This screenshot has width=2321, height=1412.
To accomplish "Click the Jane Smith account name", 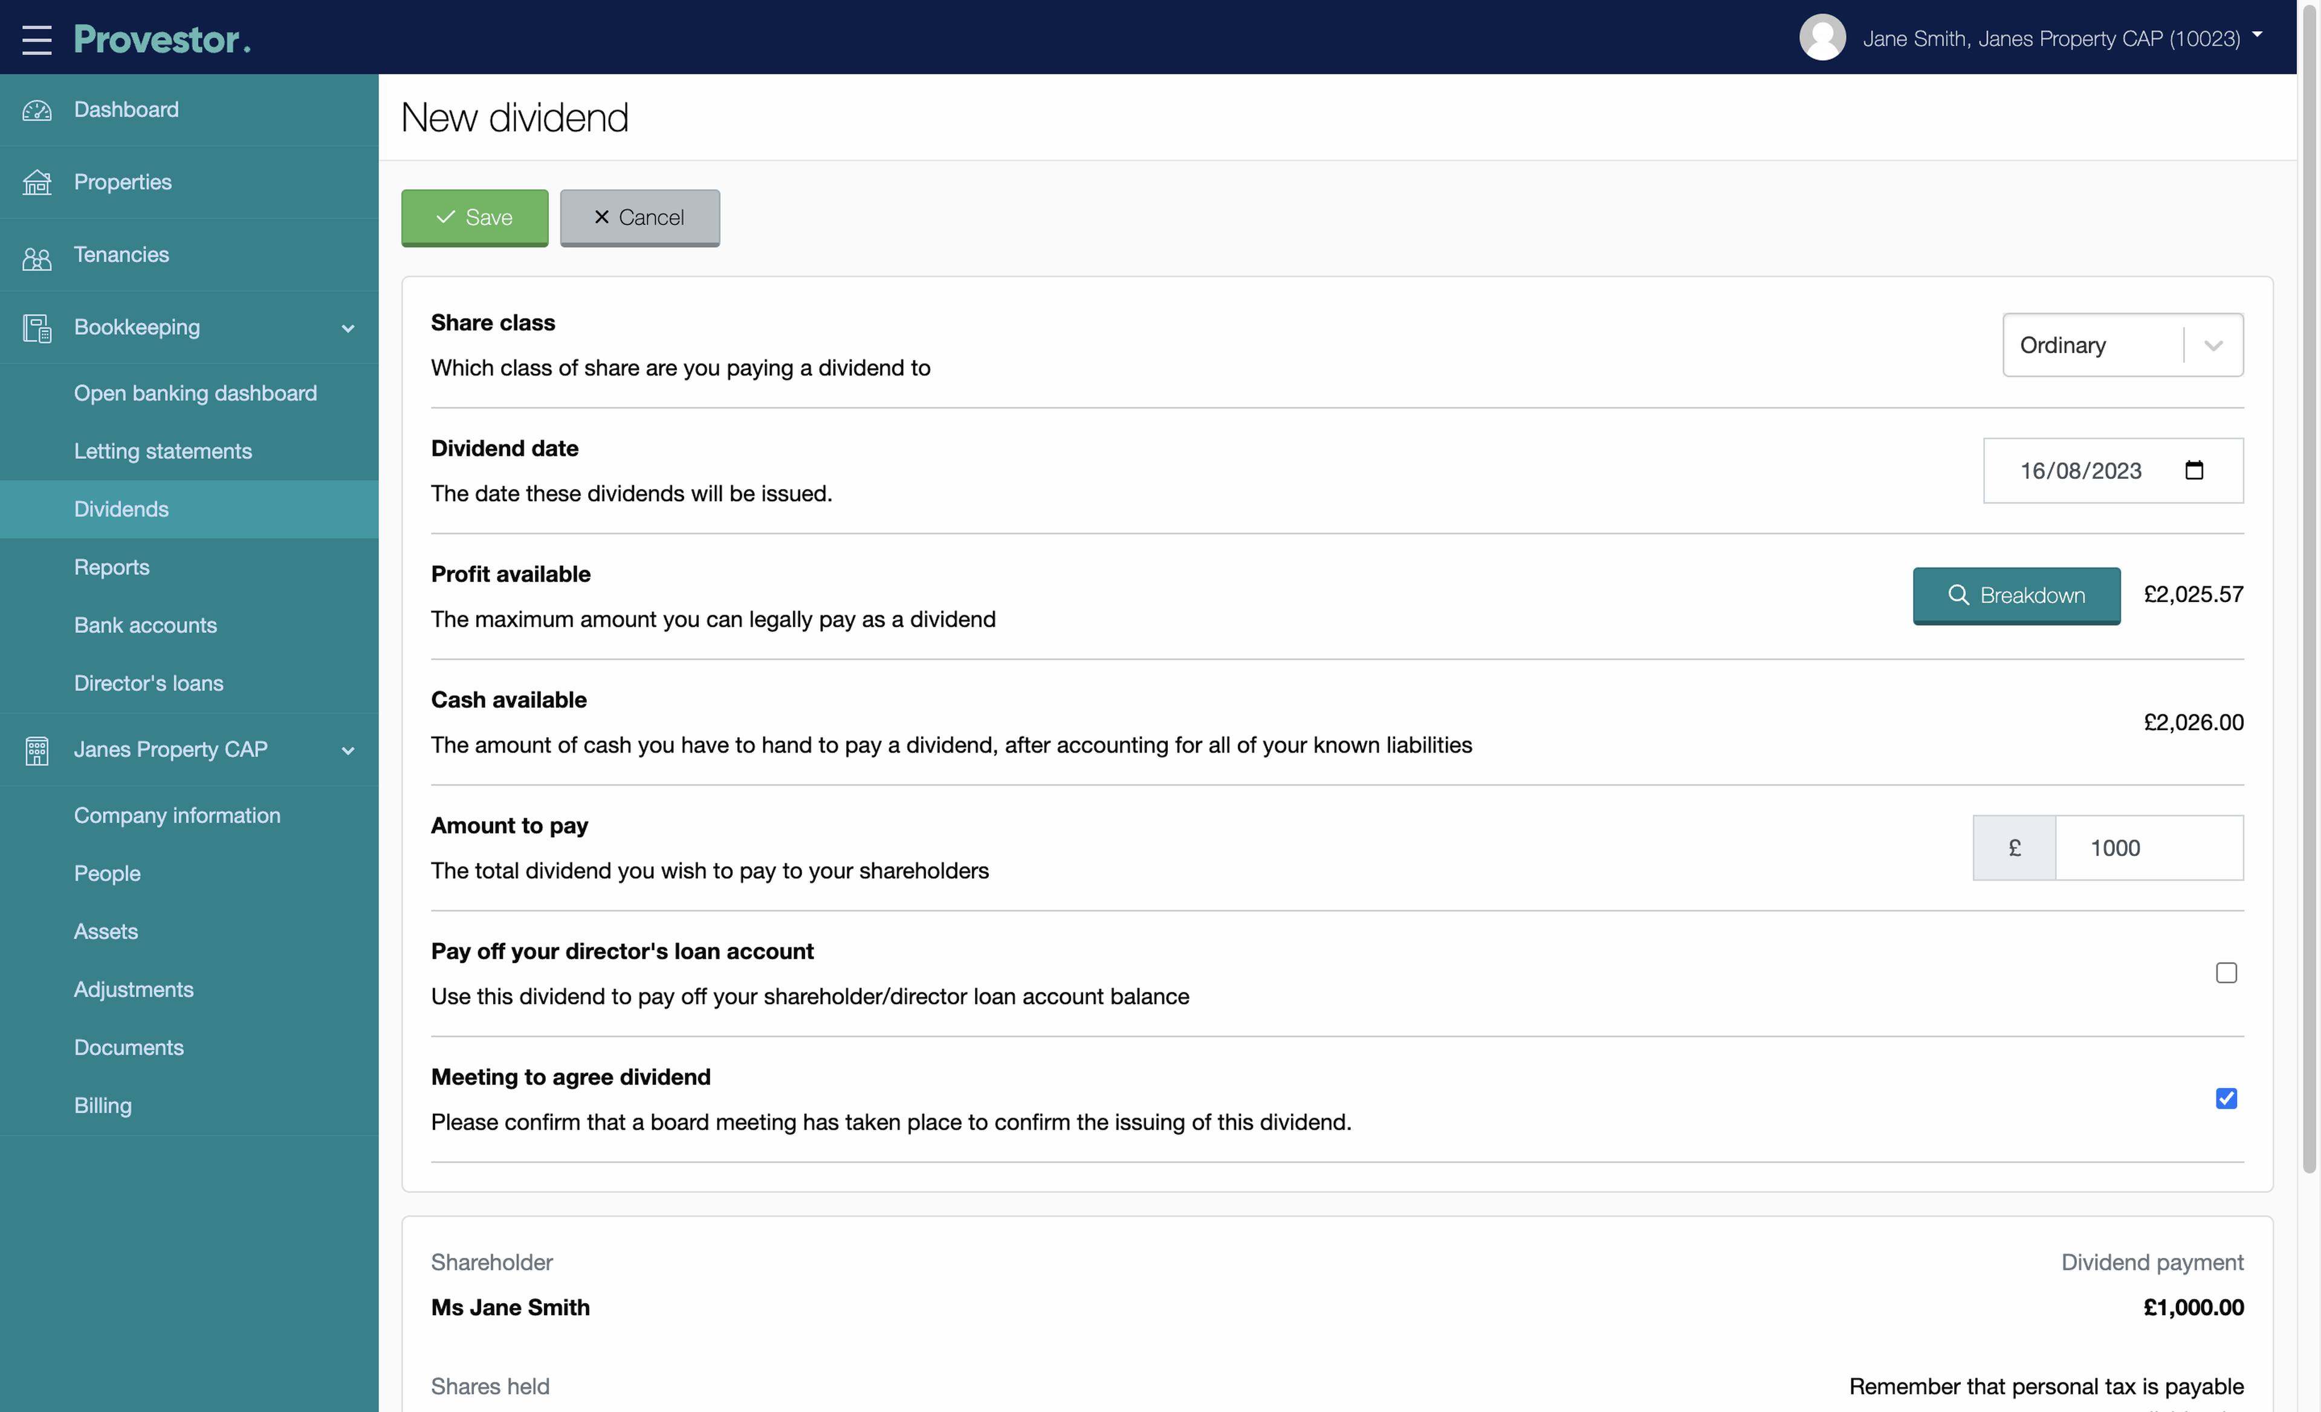I will click(x=2051, y=39).
